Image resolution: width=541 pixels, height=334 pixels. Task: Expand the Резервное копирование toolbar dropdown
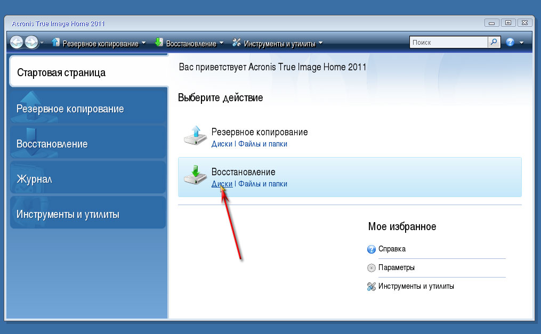pos(143,43)
